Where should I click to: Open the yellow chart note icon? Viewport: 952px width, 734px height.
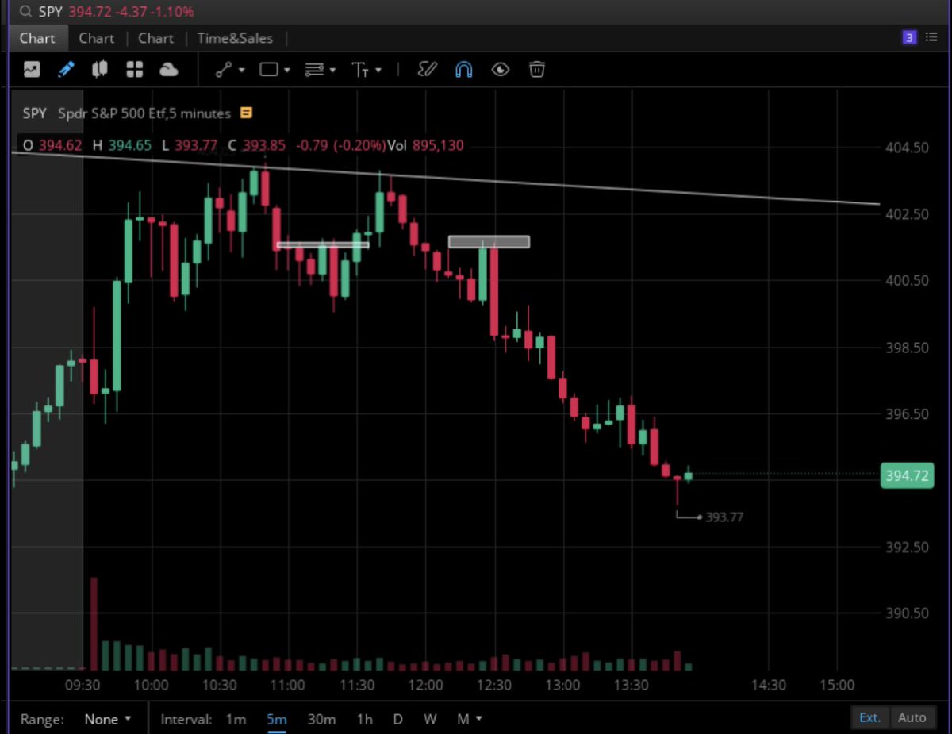tap(246, 113)
